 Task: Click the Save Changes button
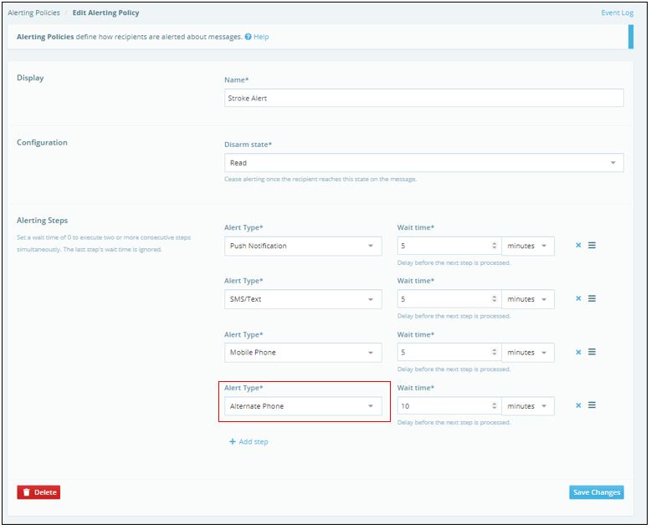[597, 492]
